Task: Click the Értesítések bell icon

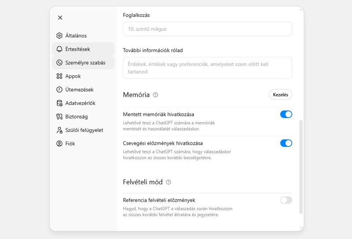Action: pyautogui.click(x=59, y=49)
